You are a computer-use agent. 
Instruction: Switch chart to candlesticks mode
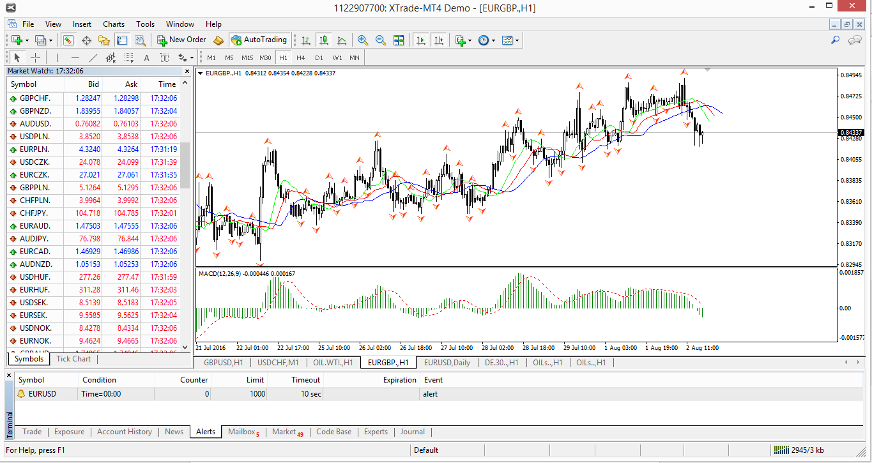324,40
